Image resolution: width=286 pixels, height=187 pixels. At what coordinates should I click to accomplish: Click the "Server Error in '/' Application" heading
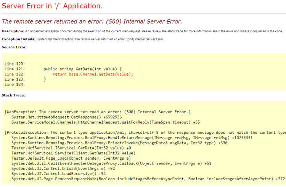(52, 6)
